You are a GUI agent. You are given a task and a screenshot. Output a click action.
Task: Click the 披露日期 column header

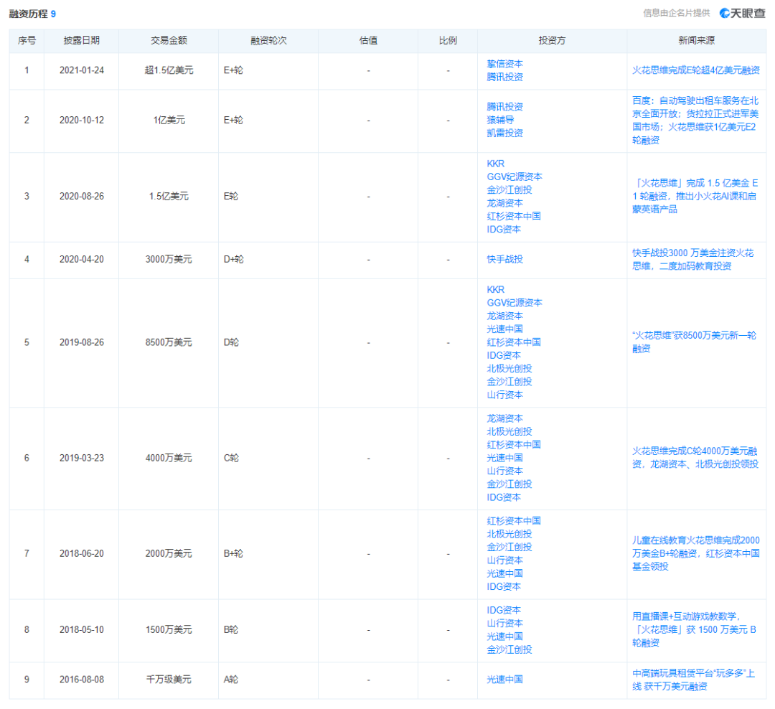click(81, 41)
